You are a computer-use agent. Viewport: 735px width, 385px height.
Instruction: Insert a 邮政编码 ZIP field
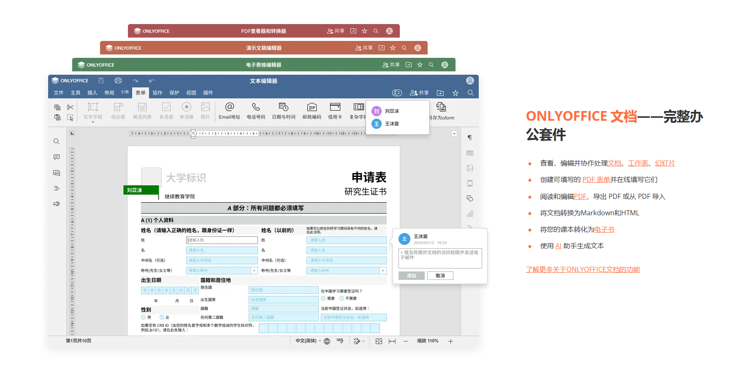point(312,111)
